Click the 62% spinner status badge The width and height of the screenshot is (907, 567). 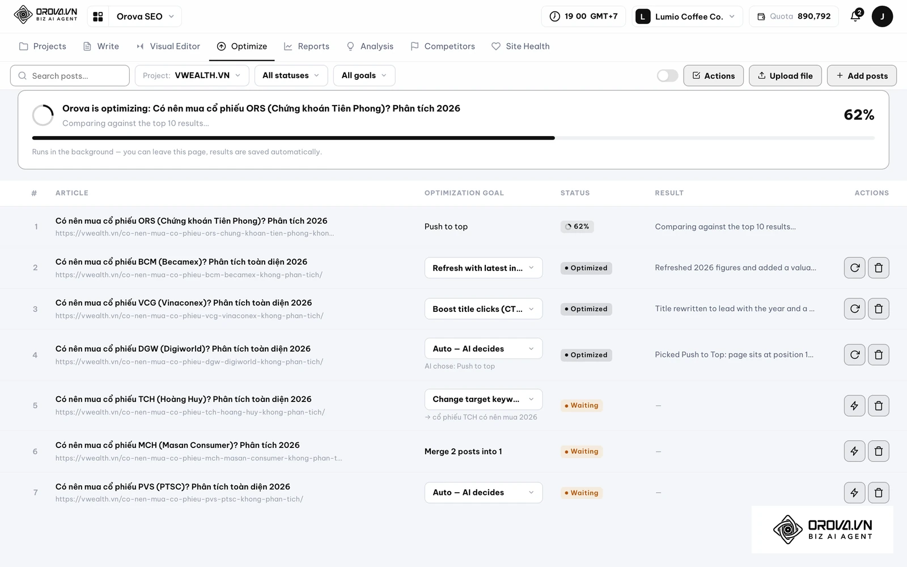point(577,226)
